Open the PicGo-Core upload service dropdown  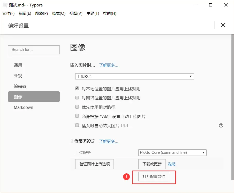[x=172, y=153]
